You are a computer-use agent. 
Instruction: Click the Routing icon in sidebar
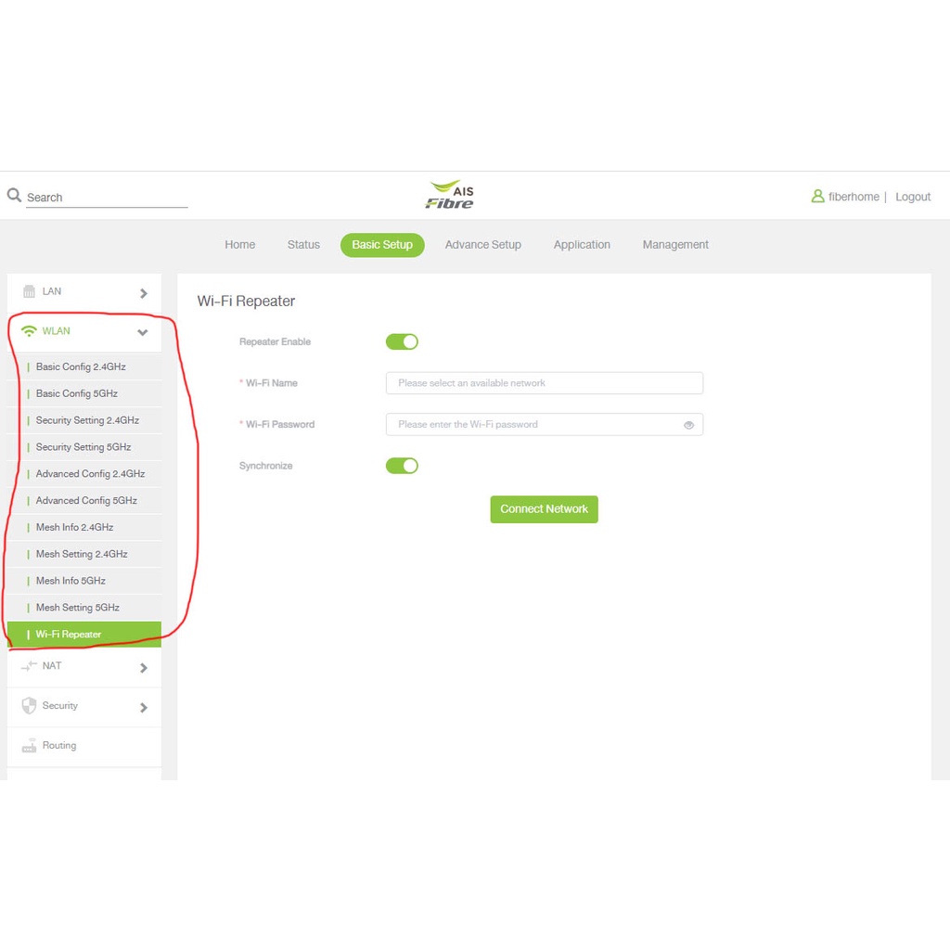[29, 746]
